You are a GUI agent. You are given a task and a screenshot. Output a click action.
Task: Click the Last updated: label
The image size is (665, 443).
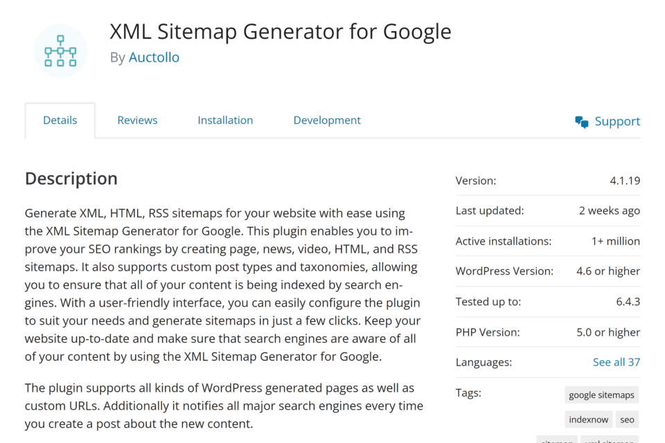[x=490, y=210]
